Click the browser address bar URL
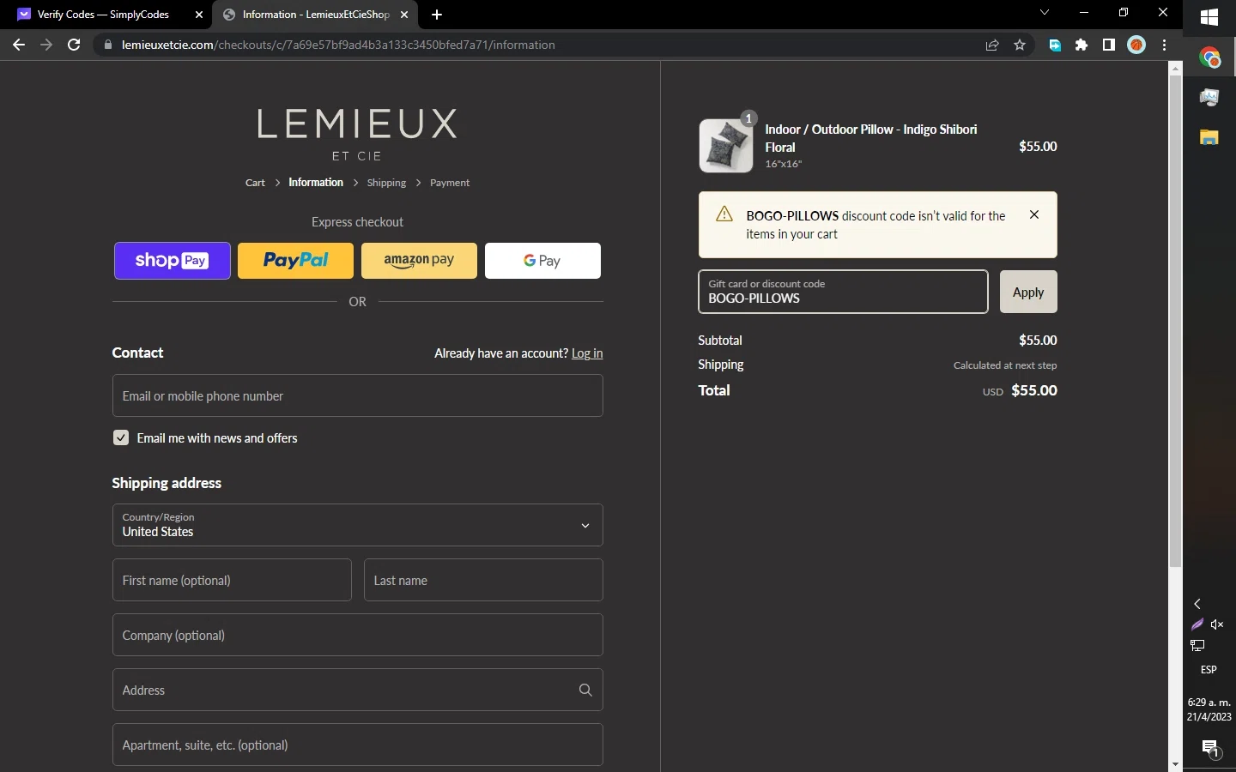Viewport: 1236px width, 772px height. pos(338,45)
